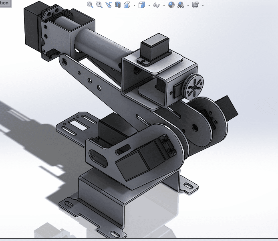
Task: Return to the Previous View
Action: pos(109,5)
